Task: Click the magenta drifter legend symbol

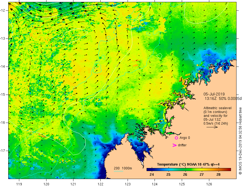Action: (x=174, y=145)
